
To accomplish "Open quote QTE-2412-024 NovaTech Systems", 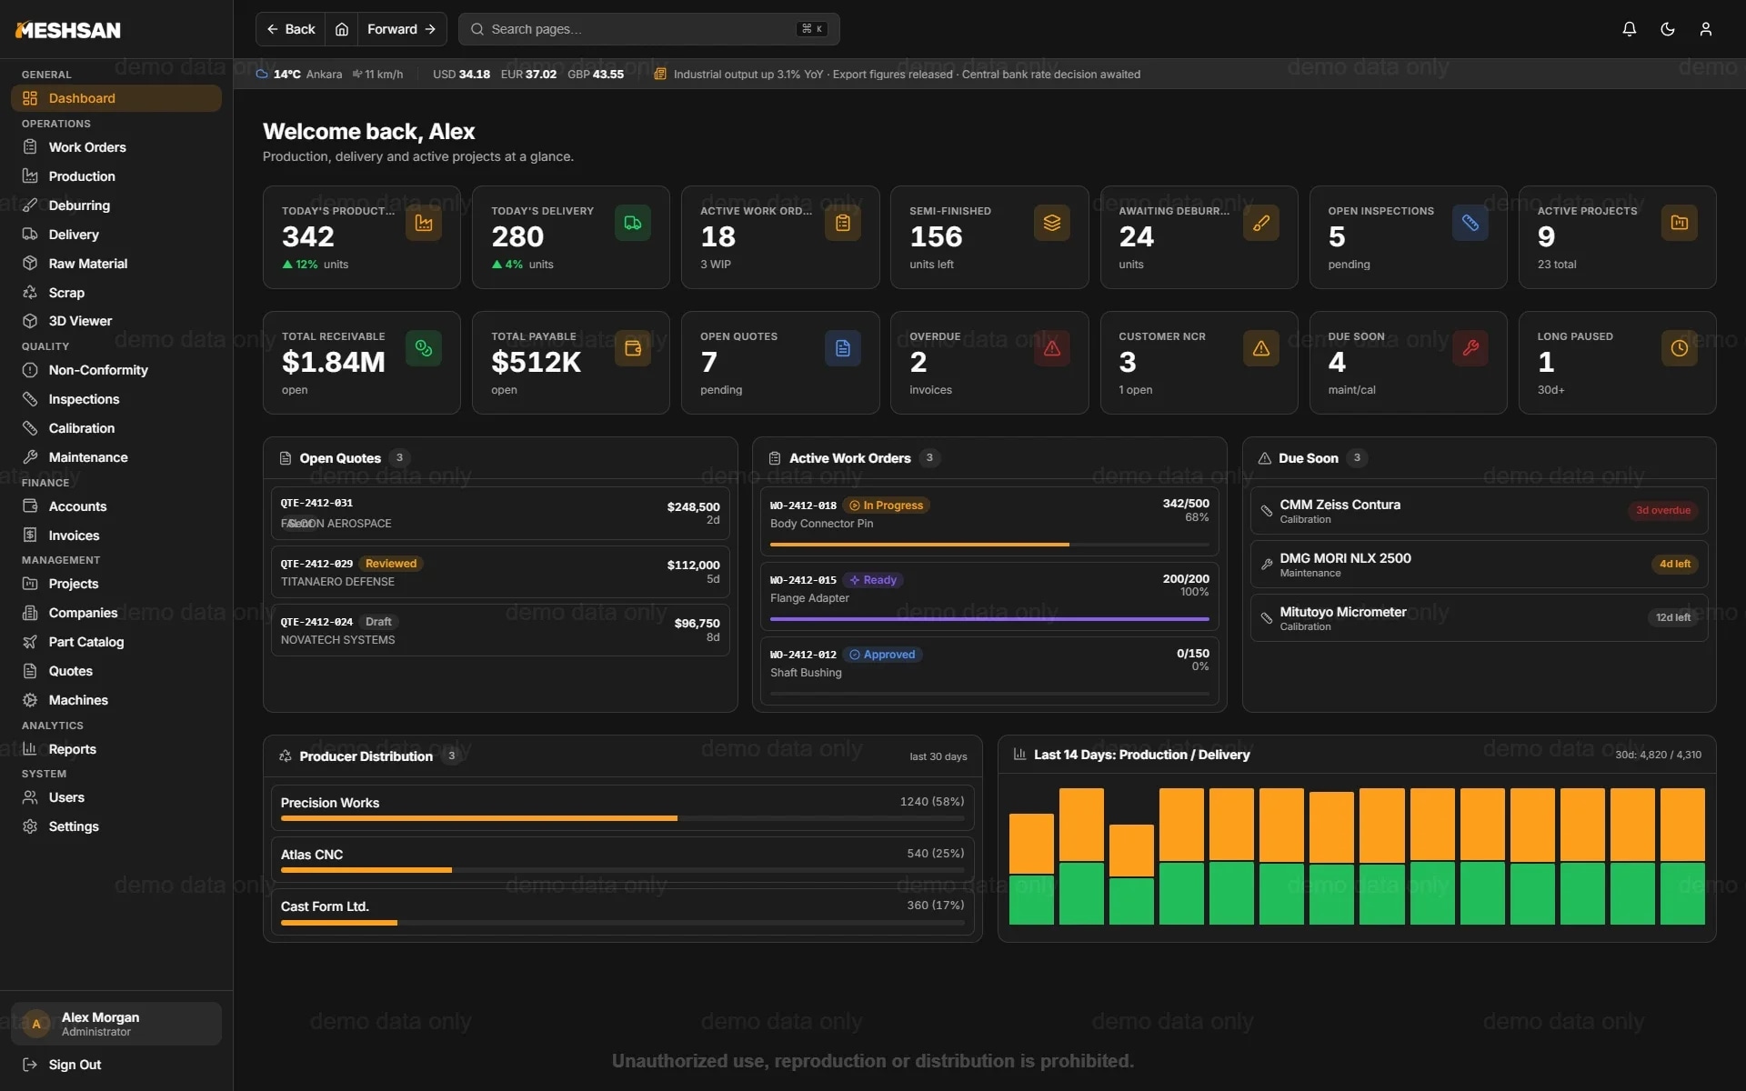I will pos(500,630).
